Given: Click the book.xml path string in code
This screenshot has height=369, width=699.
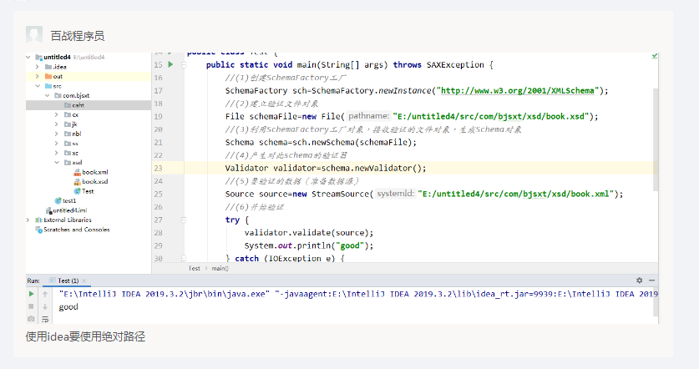Looking at the screenshot, I should 516,194.
